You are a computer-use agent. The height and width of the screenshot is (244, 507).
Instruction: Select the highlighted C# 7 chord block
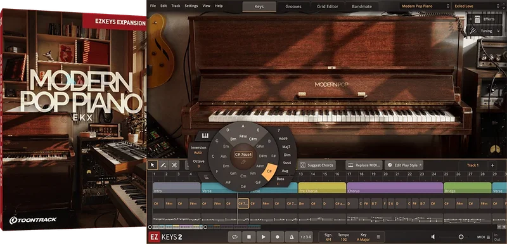243,203
